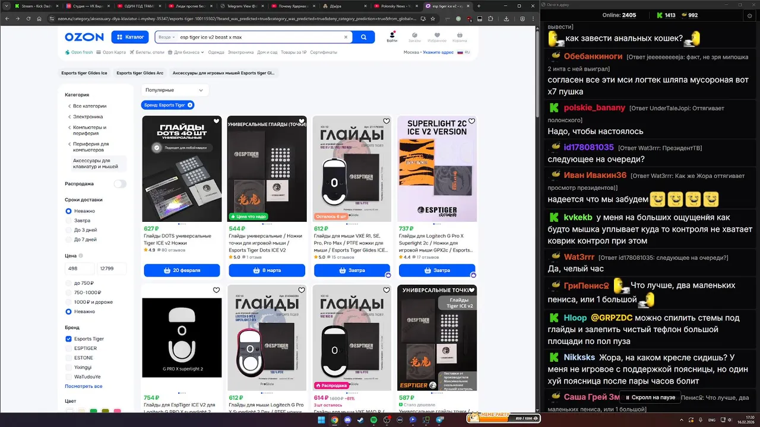This screenshot has height=427, width=760.
Task: Open the Избранное heart in header
Action: (x=436, y=37)
